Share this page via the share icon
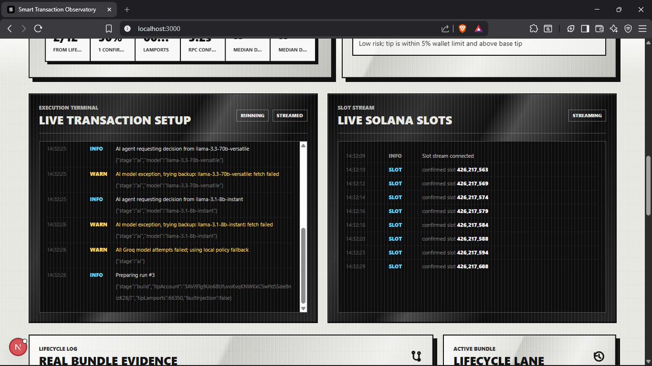652x366 pixels. tap(446, 29)
